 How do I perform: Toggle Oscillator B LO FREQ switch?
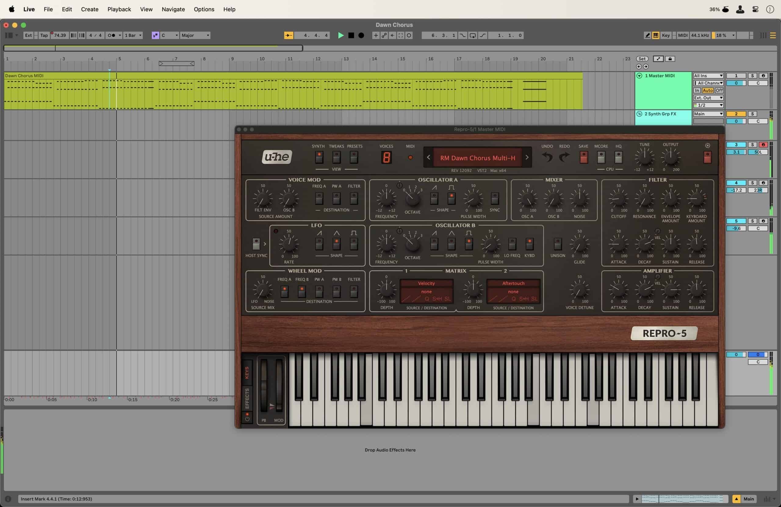(x=512, y=244)
